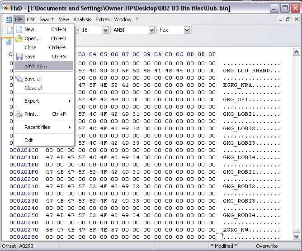
Task: Click Offset: A0290 in status bar
Action: pos(18,246)
